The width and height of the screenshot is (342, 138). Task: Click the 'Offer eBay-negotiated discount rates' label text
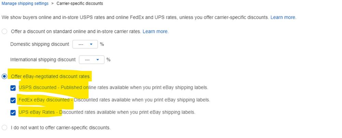pyautogui.click(x=51, y=76)
